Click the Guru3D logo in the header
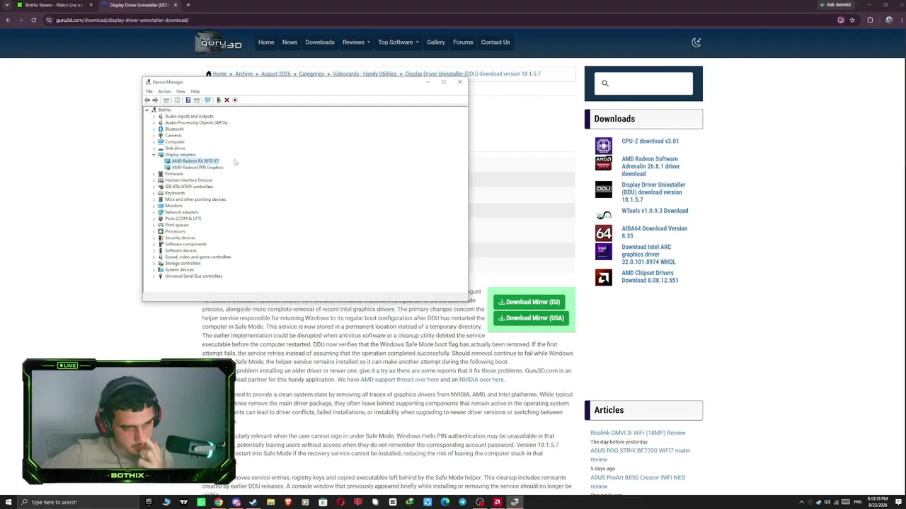Image resolution: width=906 pixels, height=509 pixels. pos(220,42)
